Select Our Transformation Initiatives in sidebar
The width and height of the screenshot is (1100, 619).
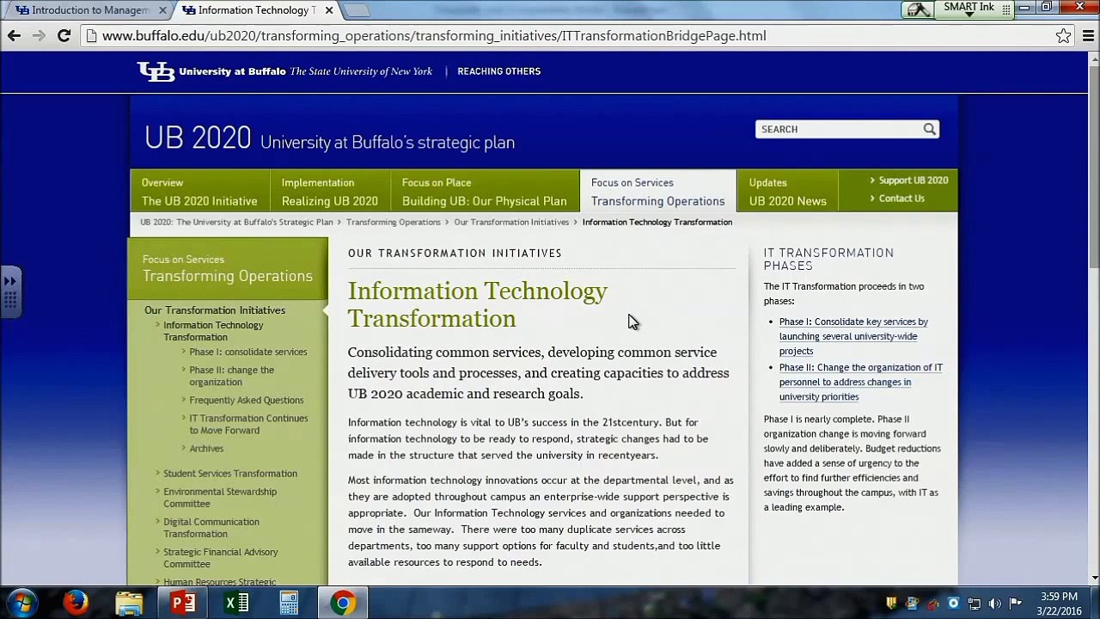215,310
